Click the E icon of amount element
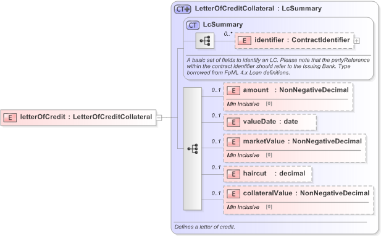The width and height of the screenshot is (381, 236). pos(233,91)
